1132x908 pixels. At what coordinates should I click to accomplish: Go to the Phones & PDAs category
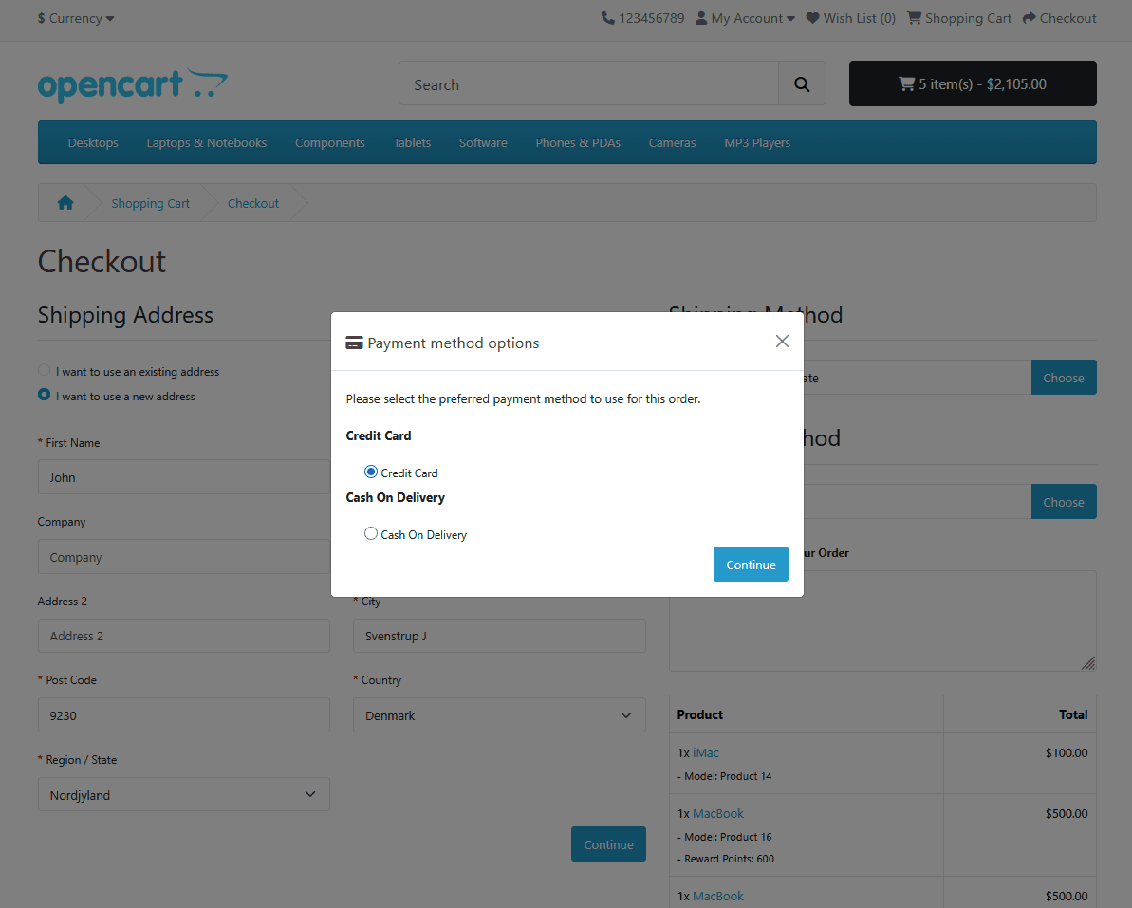[578, 143]
